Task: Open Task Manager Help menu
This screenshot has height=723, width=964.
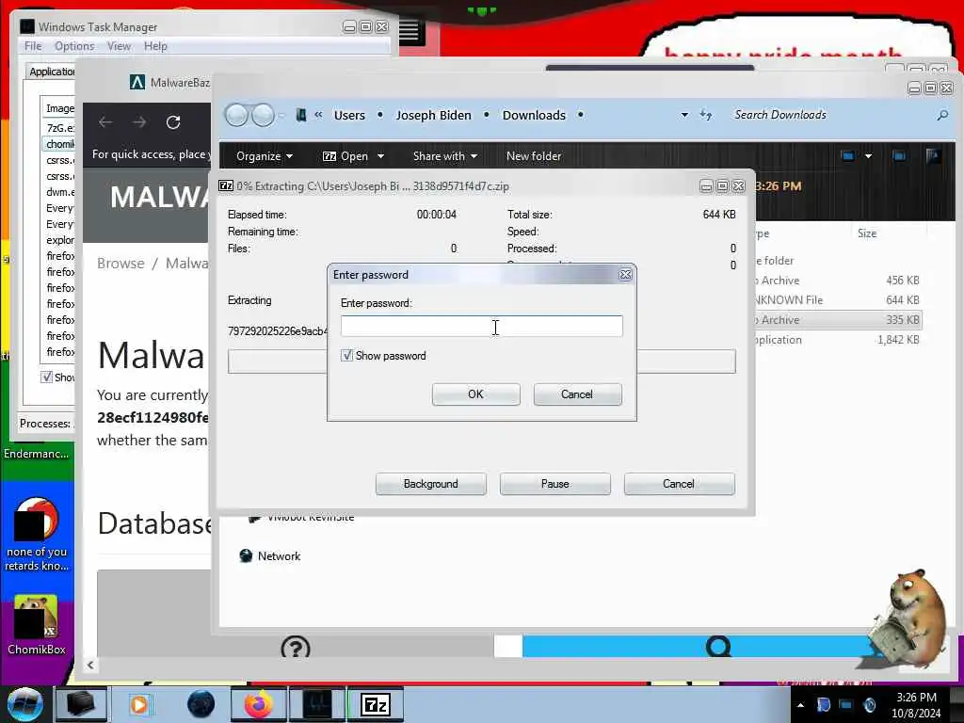Action: [x=155, y=46]
